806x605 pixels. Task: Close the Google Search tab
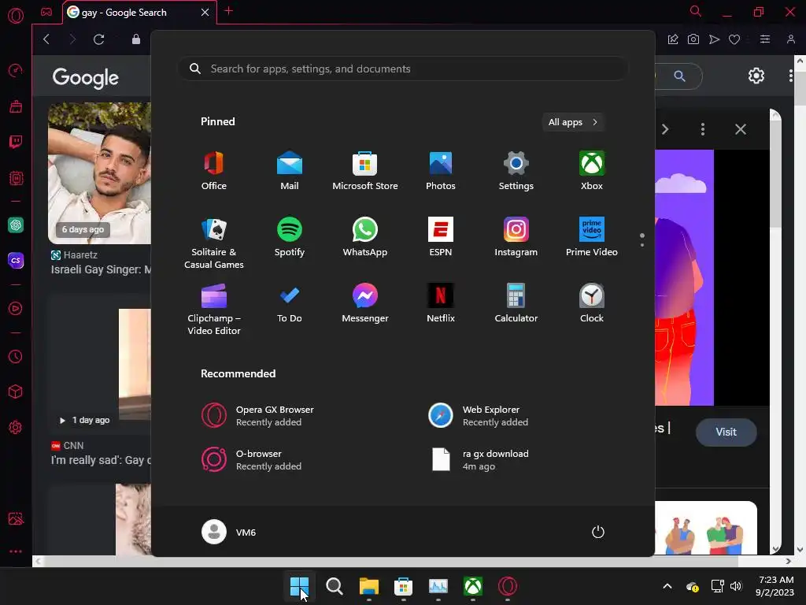coord(205,13)
